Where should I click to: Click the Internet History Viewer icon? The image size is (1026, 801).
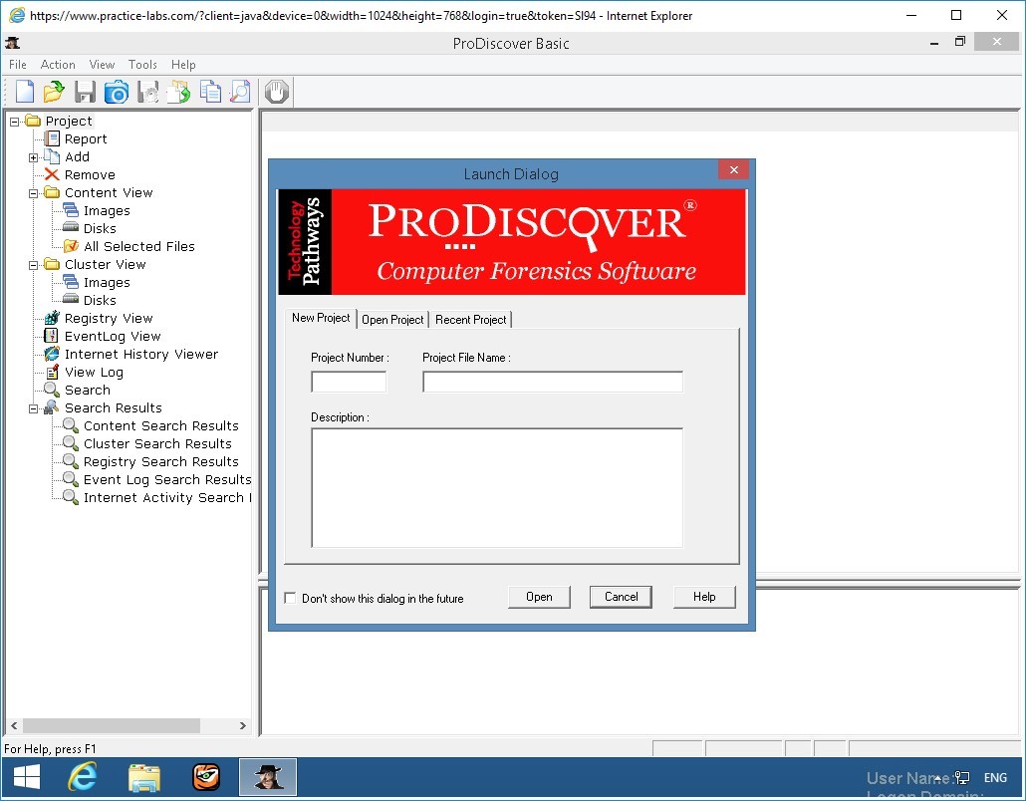point(52,354)
